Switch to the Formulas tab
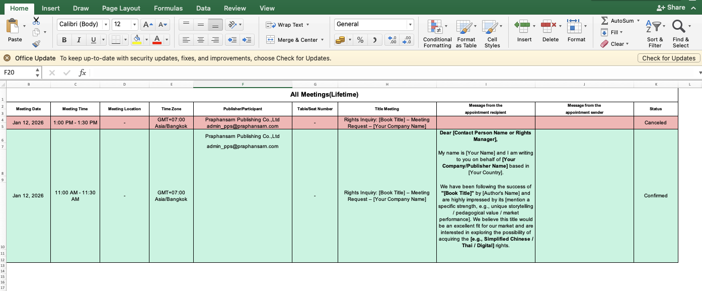702x291 pixels. [x=168, y=8]
